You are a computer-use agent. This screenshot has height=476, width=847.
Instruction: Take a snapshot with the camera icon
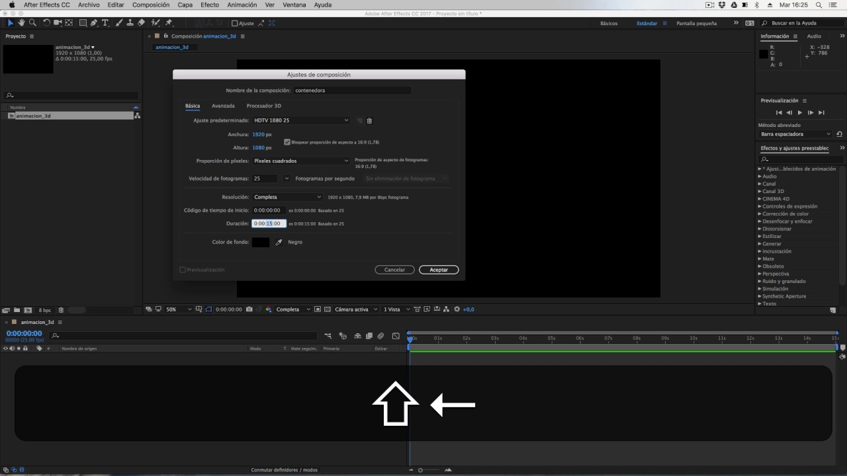(x=249, y=309)
